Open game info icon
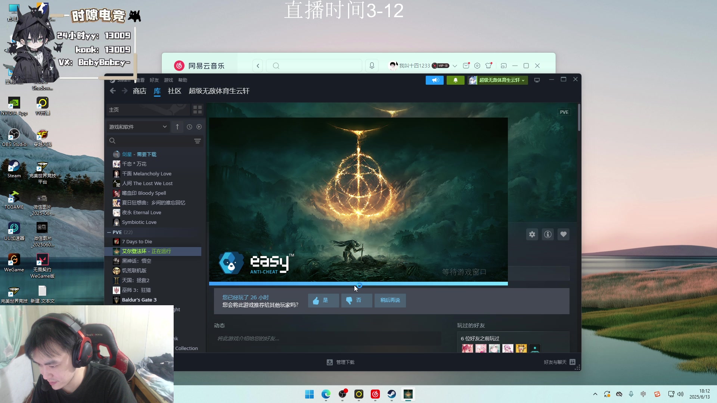Viewport: 717px width, 403px height. 548,235
